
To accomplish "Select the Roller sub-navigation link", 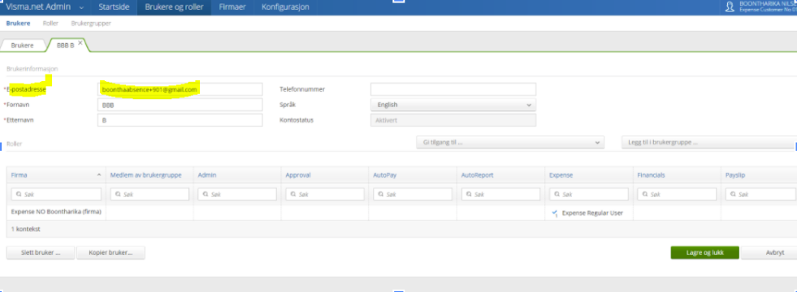I will click(50, 24).
